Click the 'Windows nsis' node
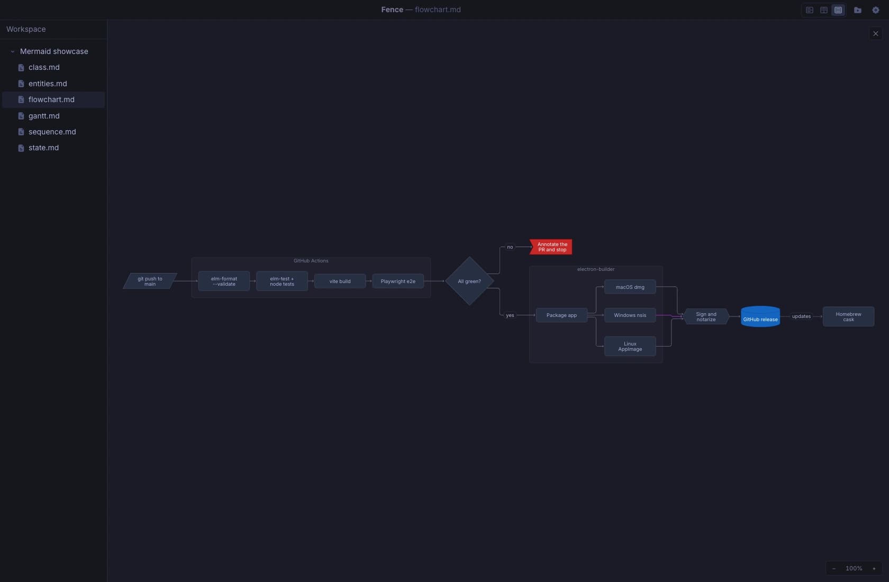 click(630, 315)
